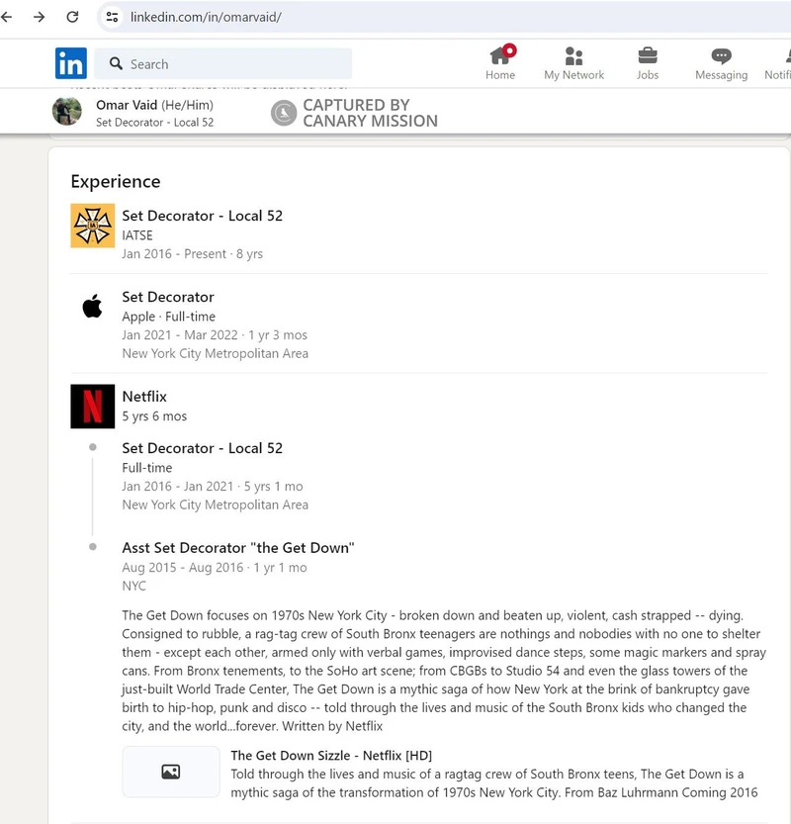Open the Notifications nav item

[778, 63]
